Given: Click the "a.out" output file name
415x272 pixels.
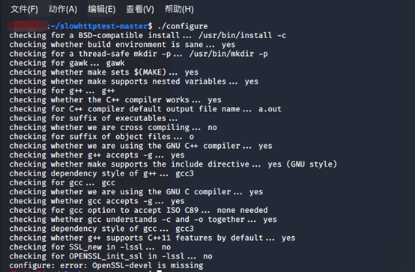Looking at the screenshot, I should coord(270,109).
